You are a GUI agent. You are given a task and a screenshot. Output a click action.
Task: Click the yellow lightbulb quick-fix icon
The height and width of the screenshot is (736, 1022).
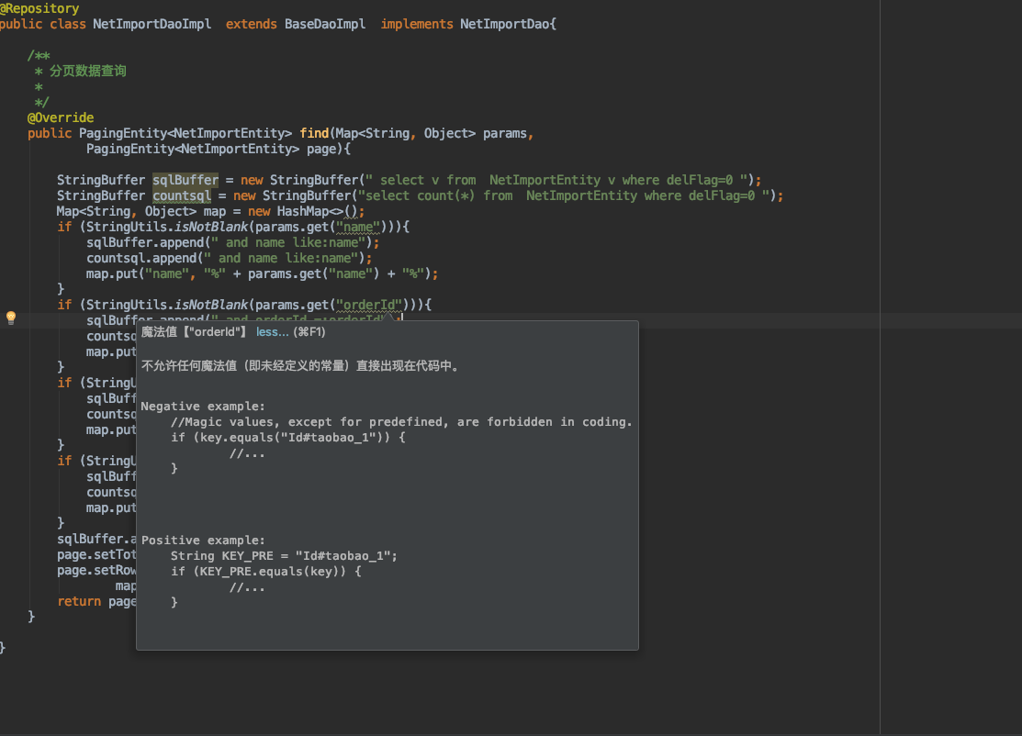click(x=11, y=318)
